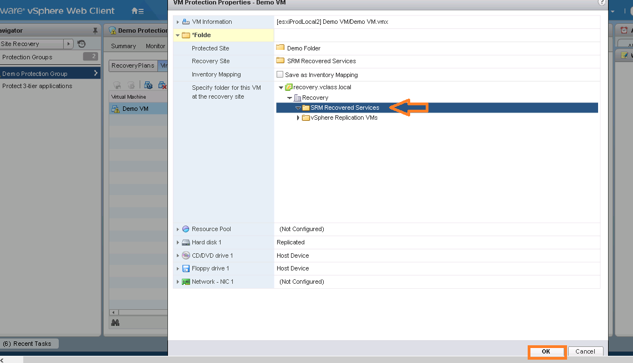Screen dimensions: 633x363
Task: Pin the Navigator panel
Action: click(95, 30)
